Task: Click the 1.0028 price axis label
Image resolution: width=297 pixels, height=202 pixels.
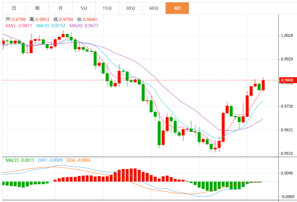Action: [x=287, y=35]
